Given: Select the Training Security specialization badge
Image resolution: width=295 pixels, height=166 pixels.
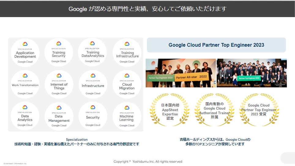Looking at the screenshot, I should coord(59,52).
